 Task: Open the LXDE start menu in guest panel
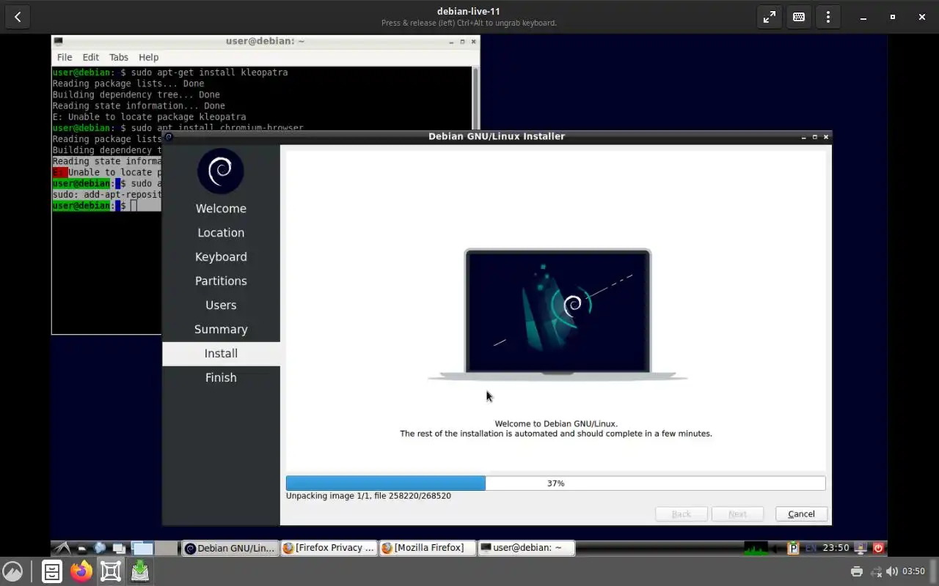pos(62,548)
